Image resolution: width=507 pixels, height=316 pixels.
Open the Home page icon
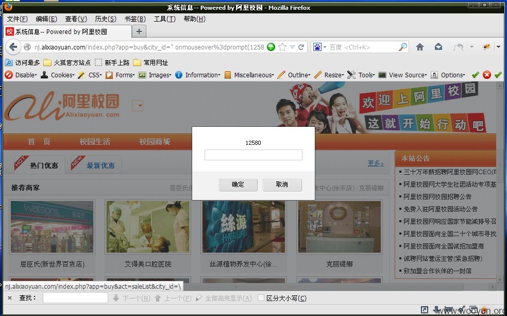[x=420, y=47]
